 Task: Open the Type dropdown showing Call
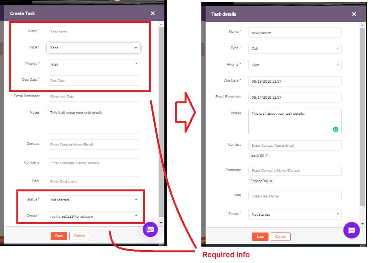337,48
